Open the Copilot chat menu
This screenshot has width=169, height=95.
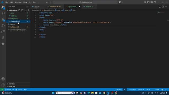(x=121, y=2)
